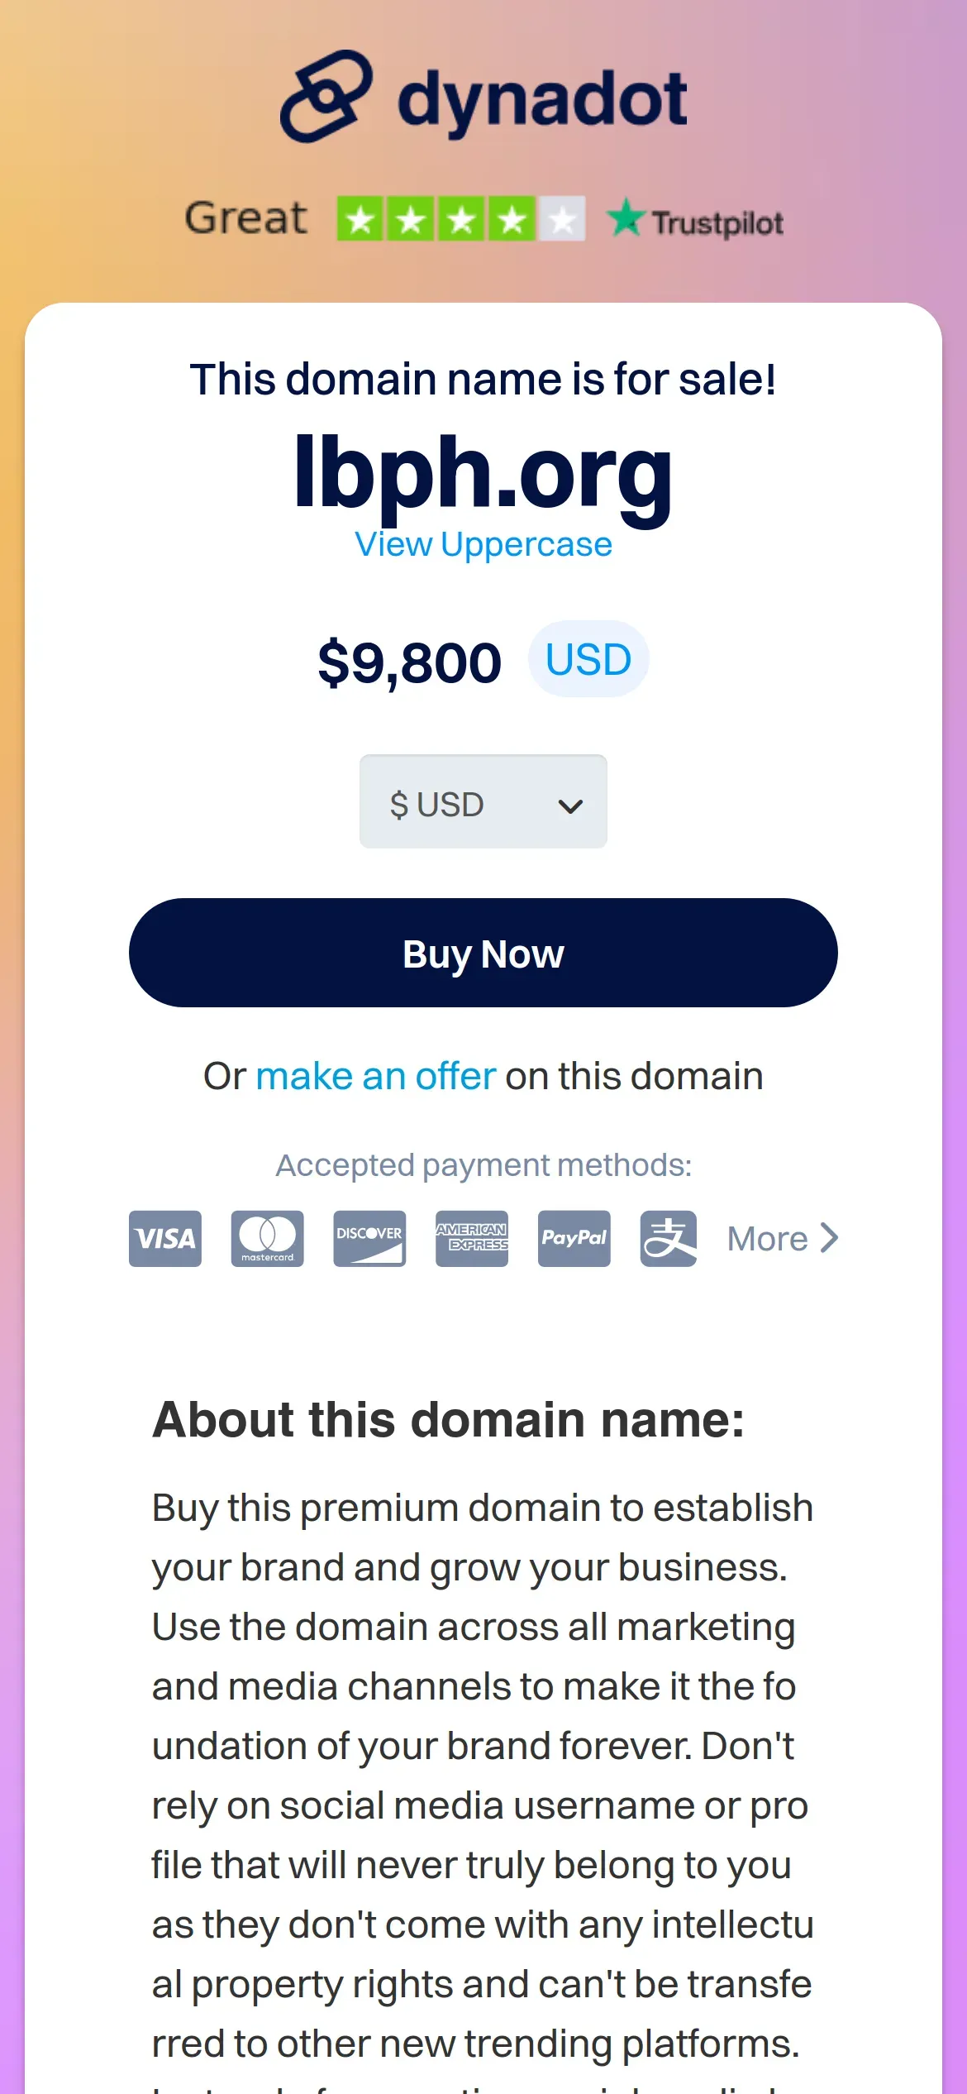Click the make an offer link
967x2094 pixels.
pyautogui.click(x=375, y=1077)
